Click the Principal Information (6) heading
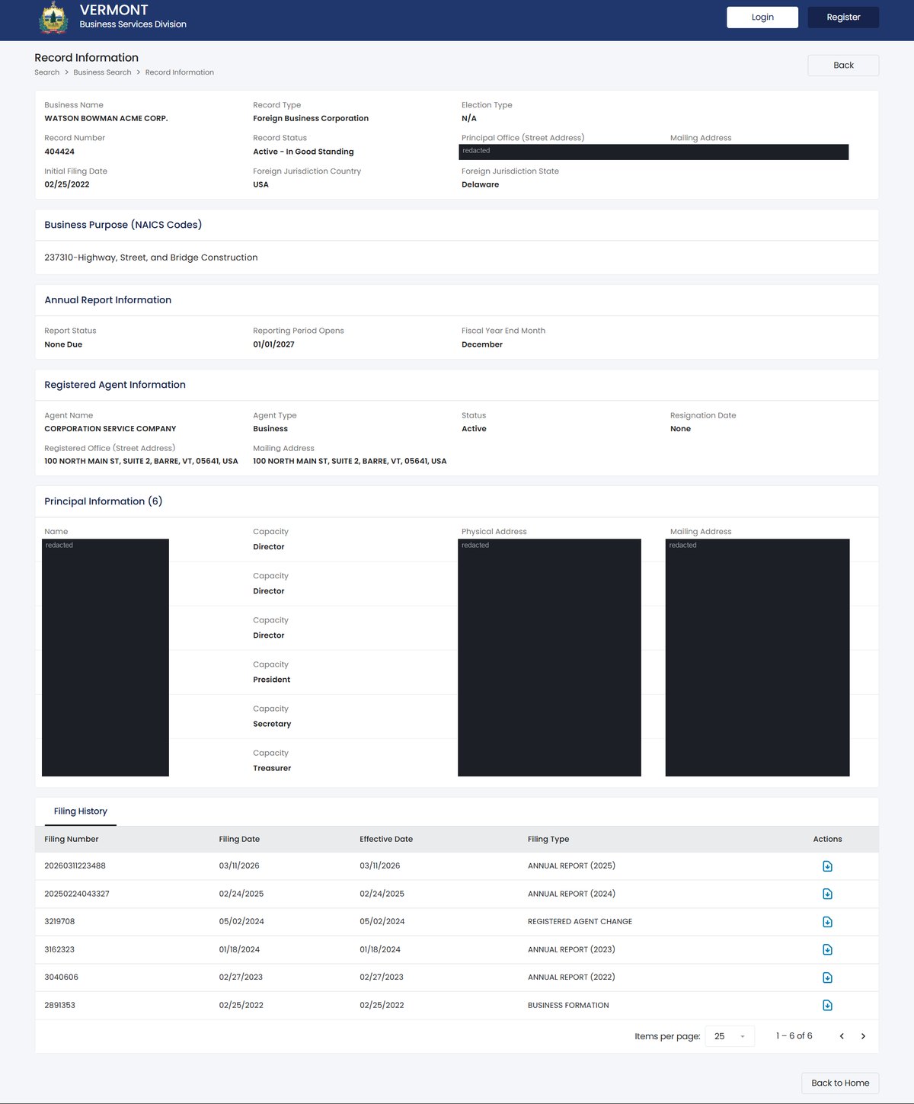This screenshot has height=1104, width=914. [104, 501]
